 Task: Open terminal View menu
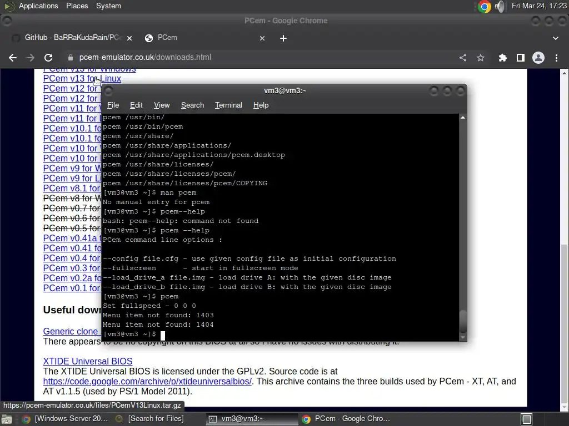(162, 105)
